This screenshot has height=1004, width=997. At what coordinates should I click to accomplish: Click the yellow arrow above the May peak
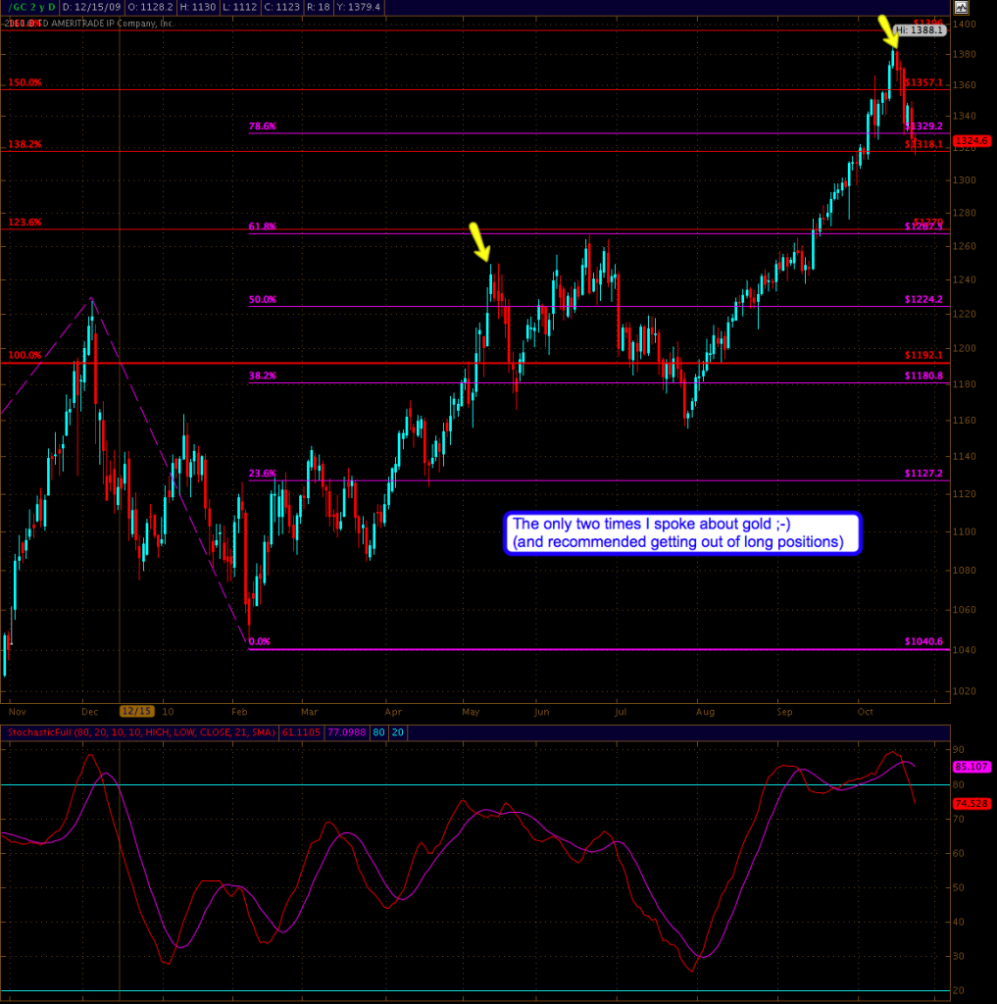(480, 241)
